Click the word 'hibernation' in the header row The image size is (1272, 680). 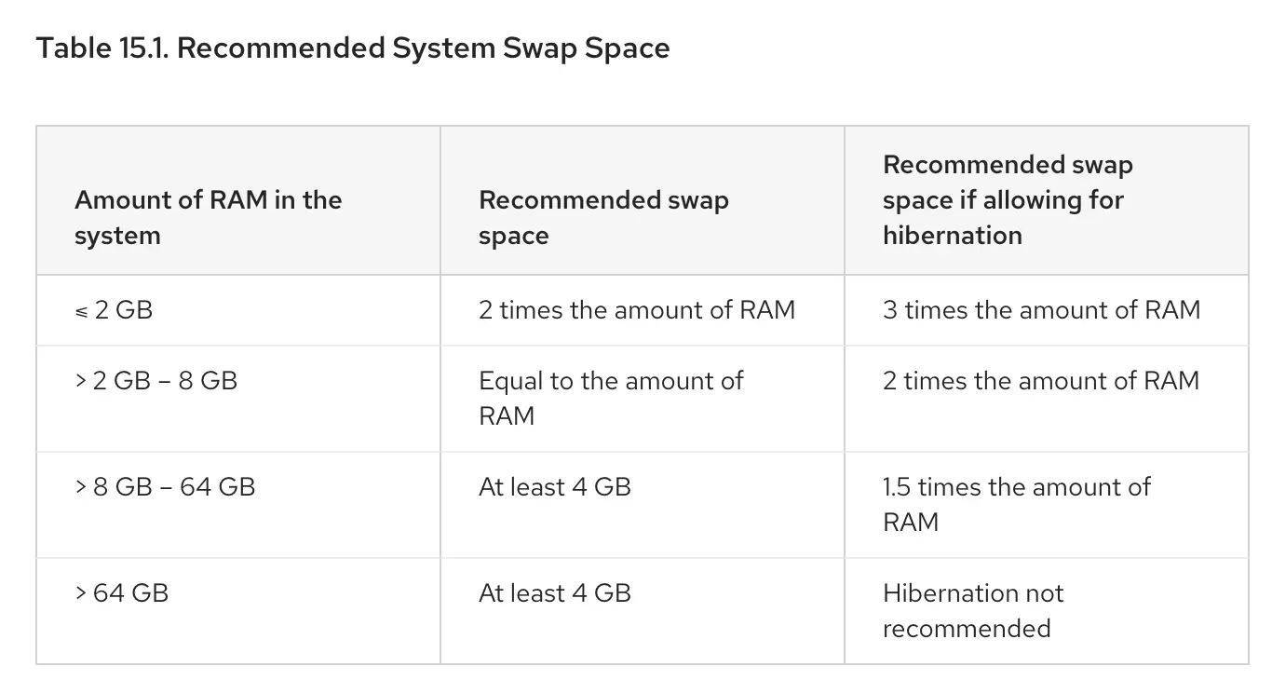(952, 235)
